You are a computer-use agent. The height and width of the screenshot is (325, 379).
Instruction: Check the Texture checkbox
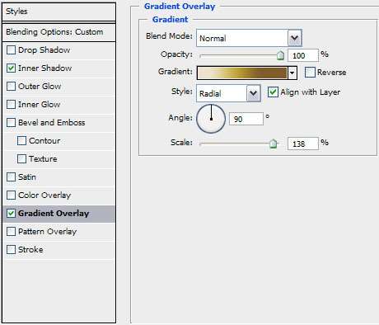click(21, 159)
